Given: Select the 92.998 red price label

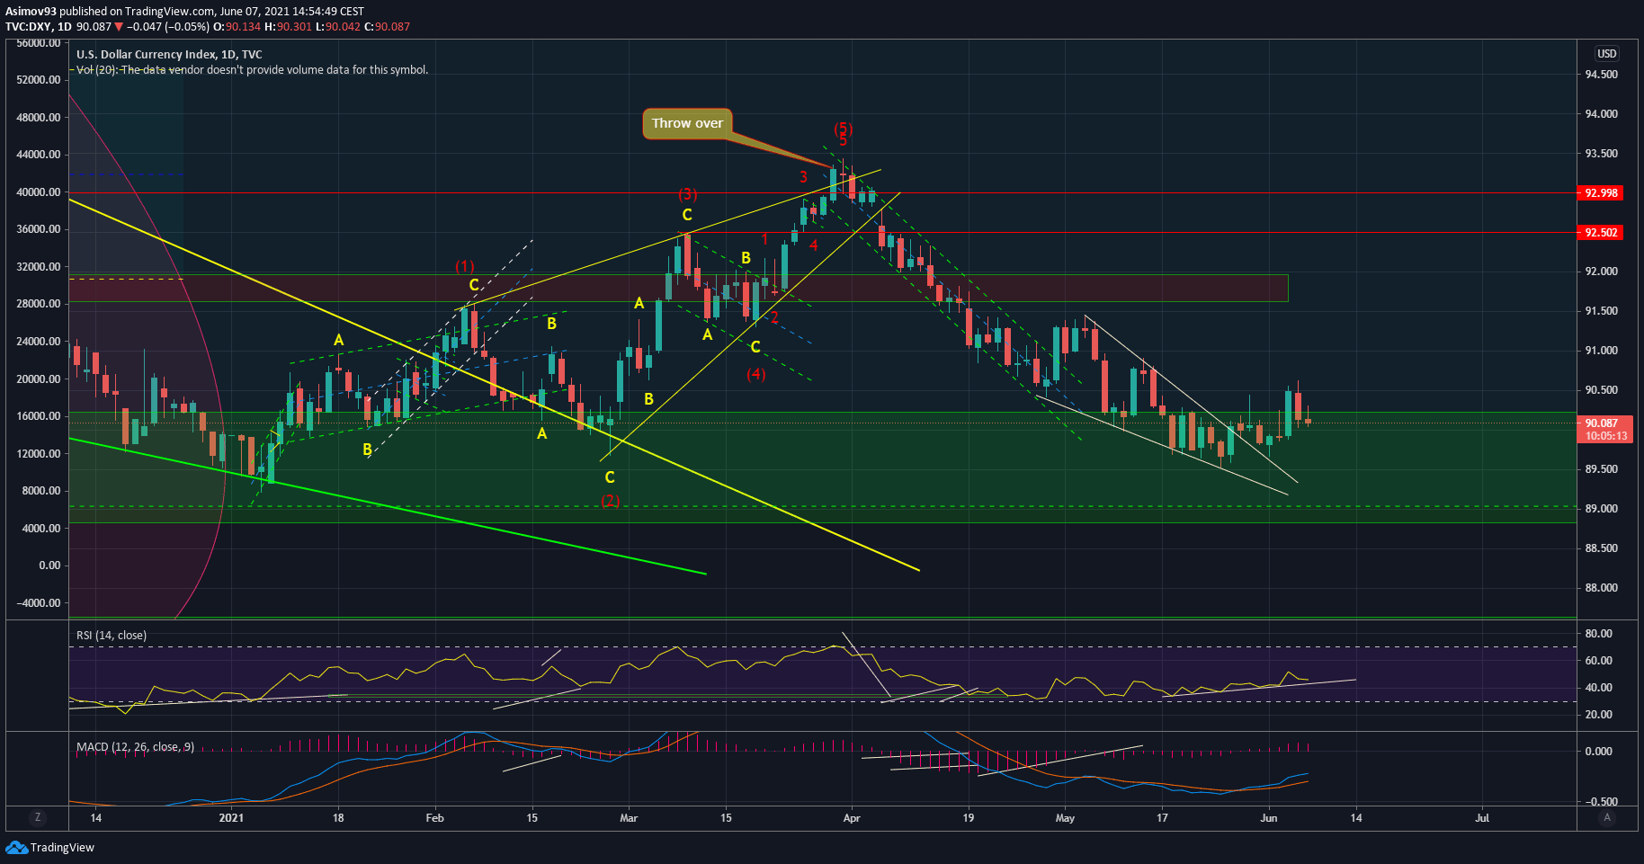Looking at the screenshot, I should coord(1601,193).
